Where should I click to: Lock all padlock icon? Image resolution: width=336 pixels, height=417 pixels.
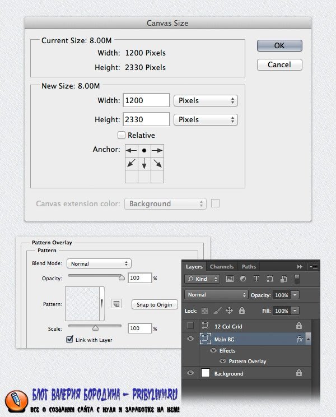[242, 311]
